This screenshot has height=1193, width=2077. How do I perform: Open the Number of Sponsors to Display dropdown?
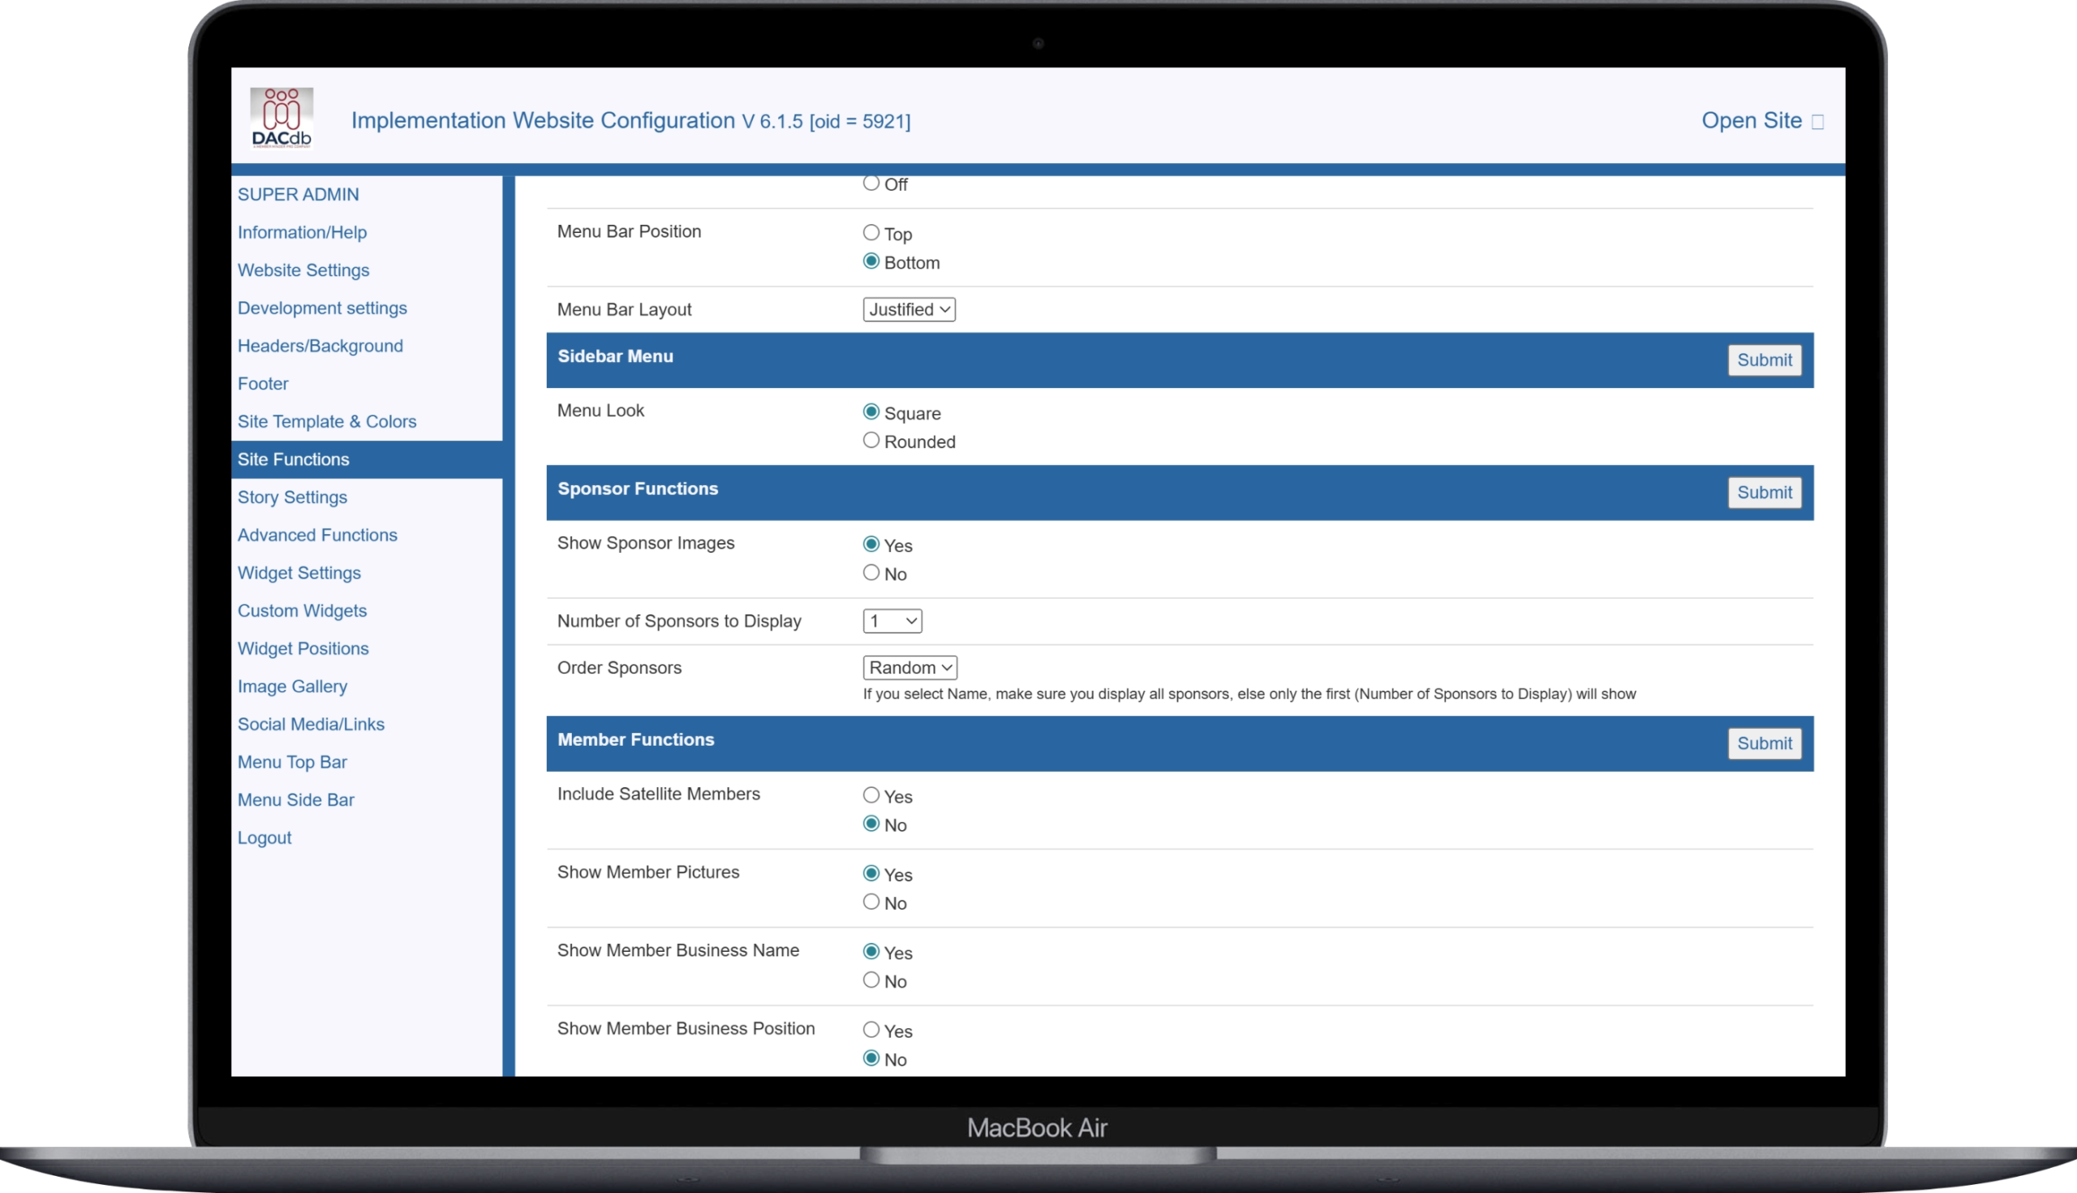click(892, 621)
